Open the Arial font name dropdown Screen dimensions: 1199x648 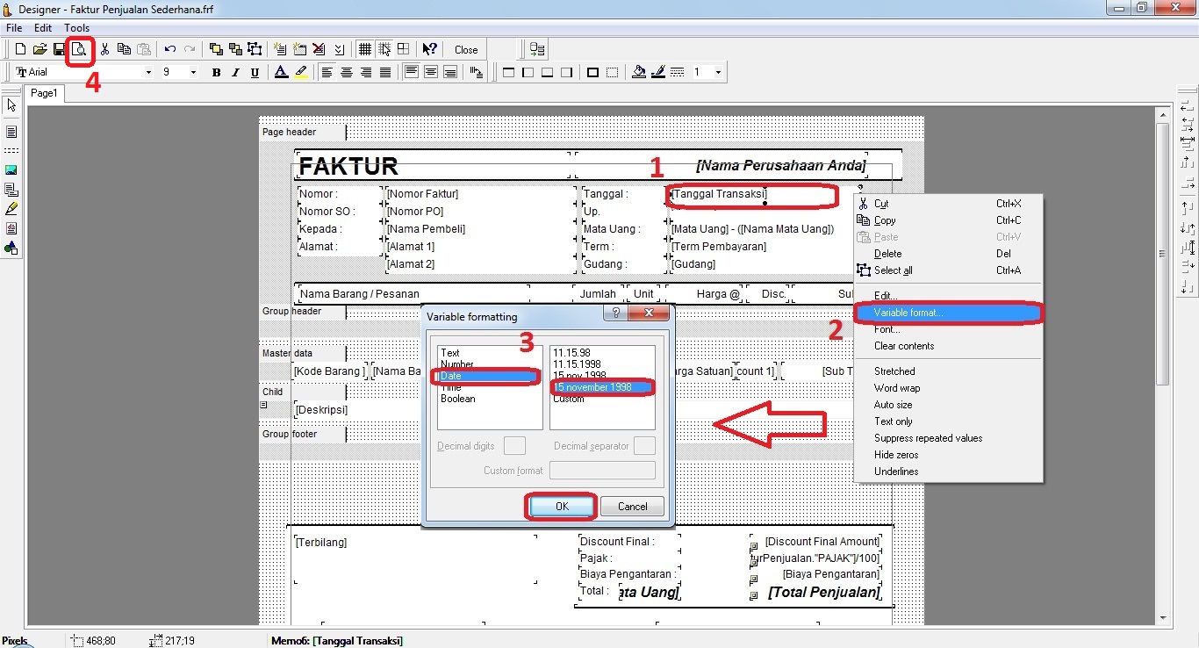click(148, 72)
